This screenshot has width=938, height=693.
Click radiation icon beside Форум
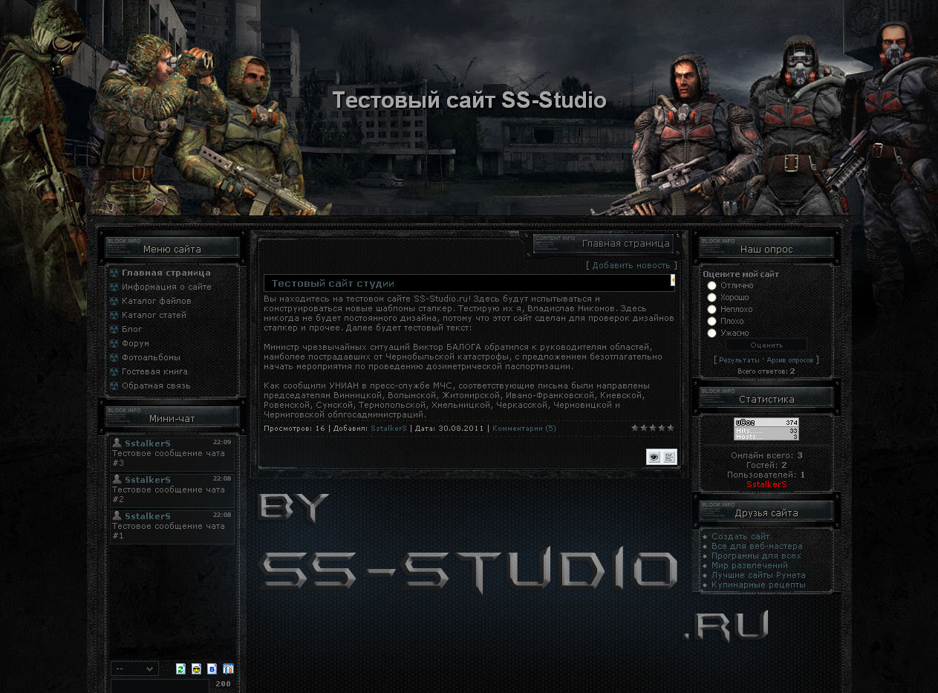[x=114, y=343]
